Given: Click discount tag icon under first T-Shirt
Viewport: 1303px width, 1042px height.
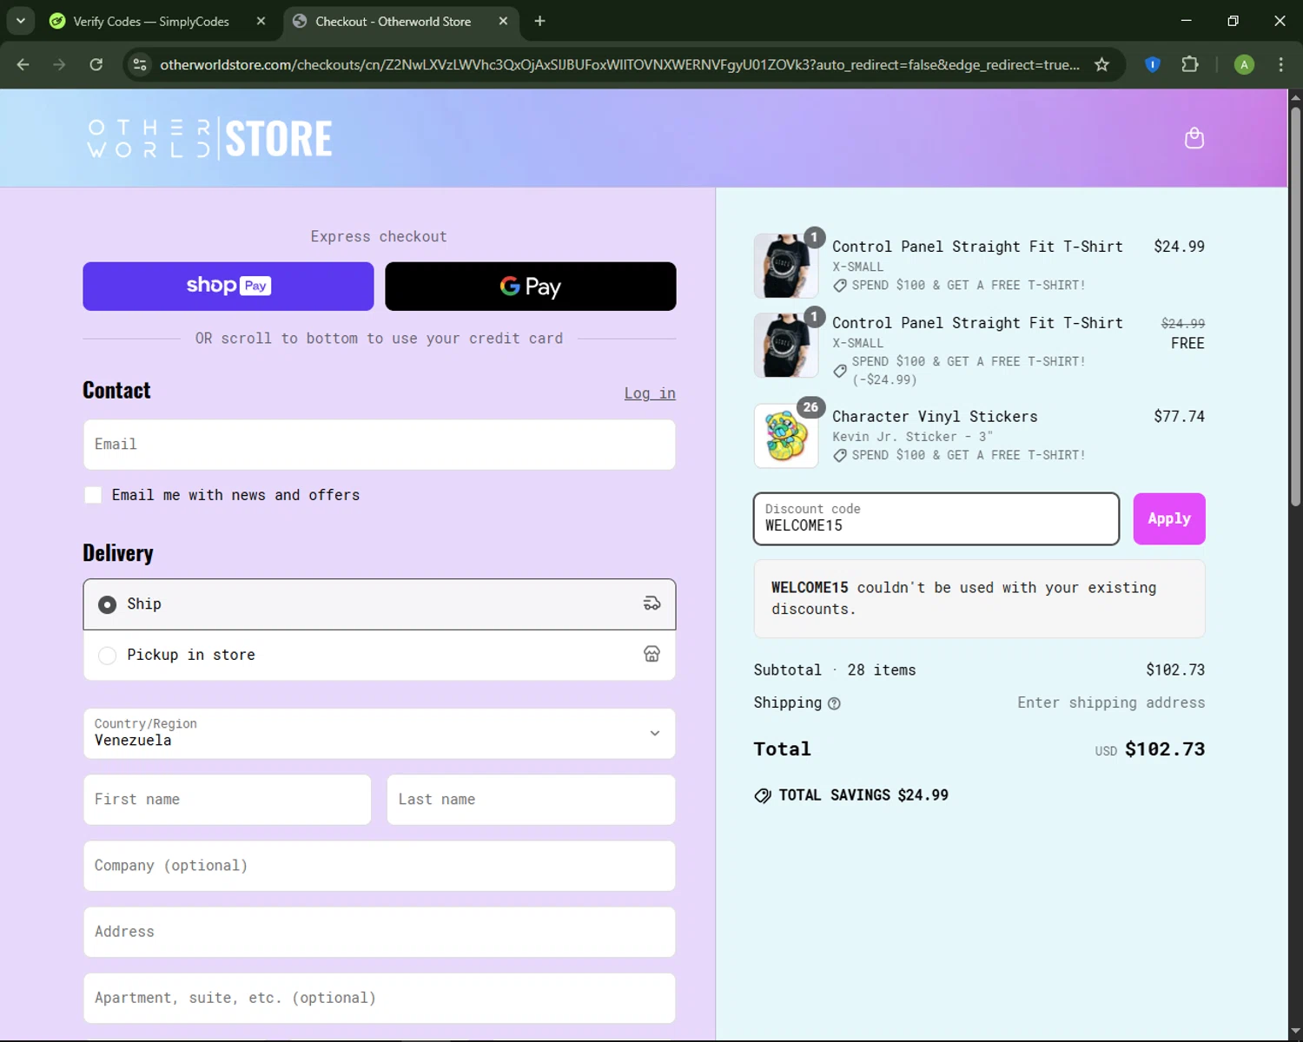Looking at the screenshot, I should tap(840, 286).
